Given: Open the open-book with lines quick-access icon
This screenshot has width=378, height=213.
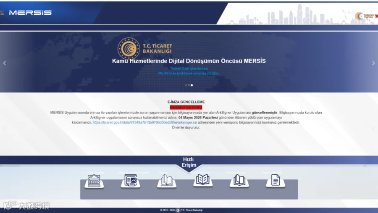Looking at the screenshot, I should 203,180.
